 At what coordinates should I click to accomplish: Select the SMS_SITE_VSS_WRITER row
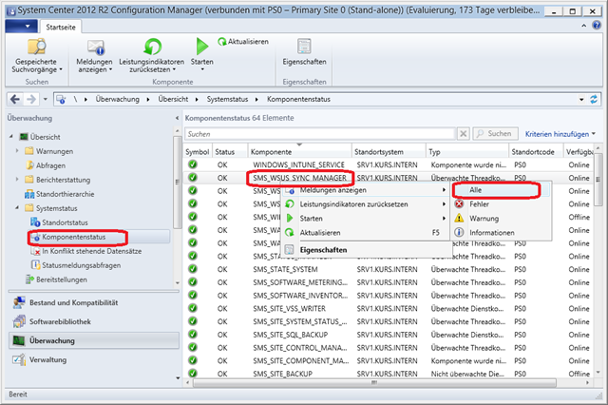389,308
